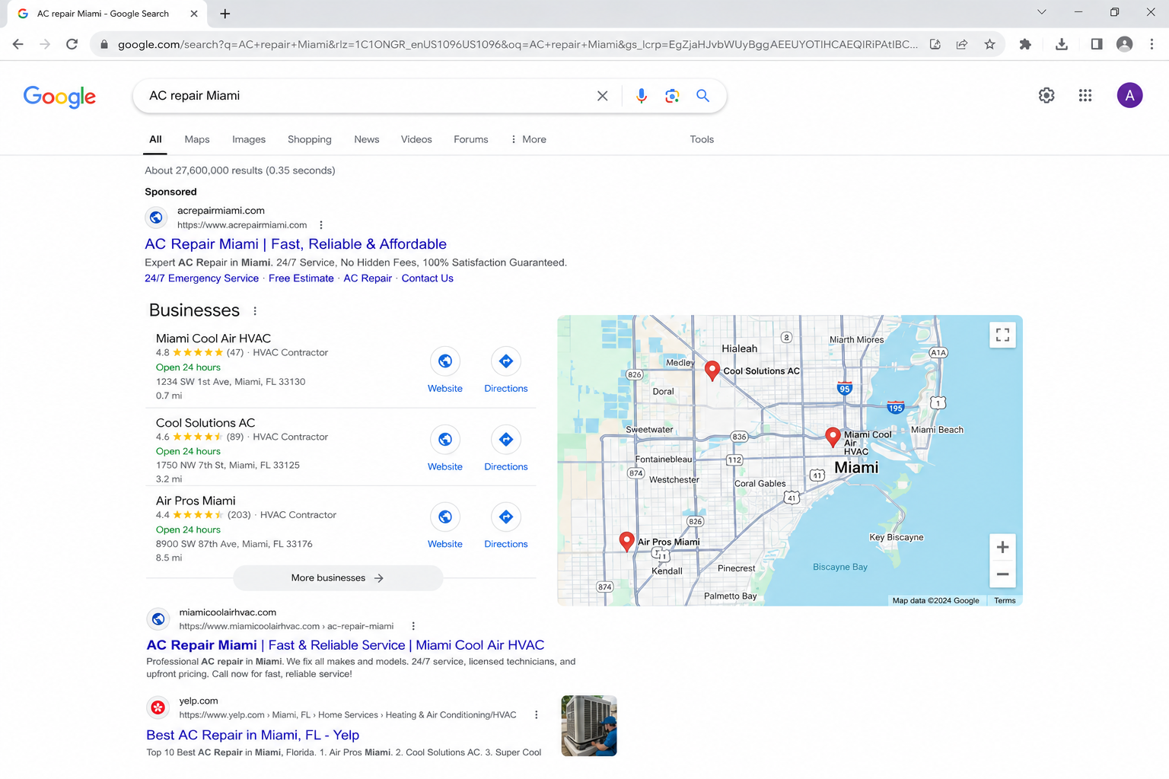Open Chrome three-dot menu
The width and height of the screenshot is (1169, 779).
1151,44
